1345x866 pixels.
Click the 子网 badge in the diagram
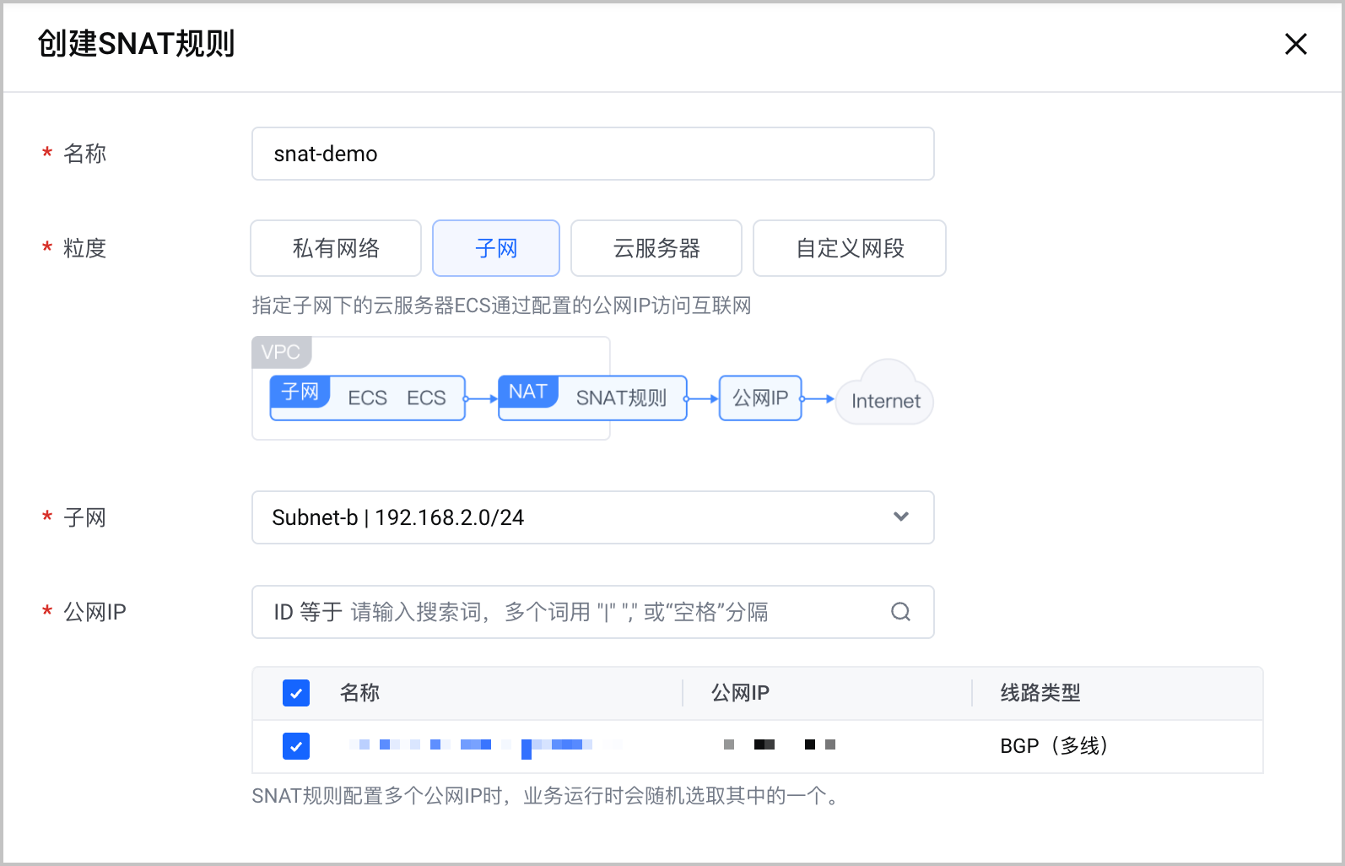(x=300, y=392)
